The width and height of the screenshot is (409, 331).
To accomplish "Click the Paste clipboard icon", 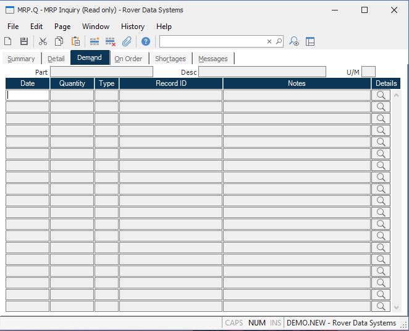I will click(75, 41).
